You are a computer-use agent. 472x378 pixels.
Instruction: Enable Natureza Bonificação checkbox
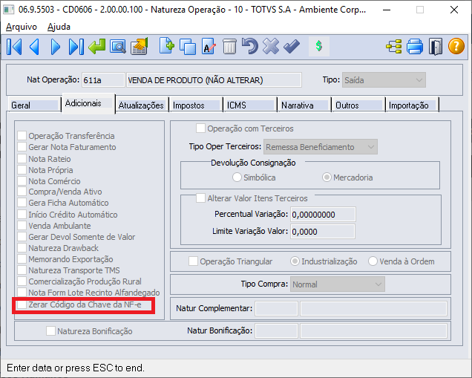pos(50,331)
